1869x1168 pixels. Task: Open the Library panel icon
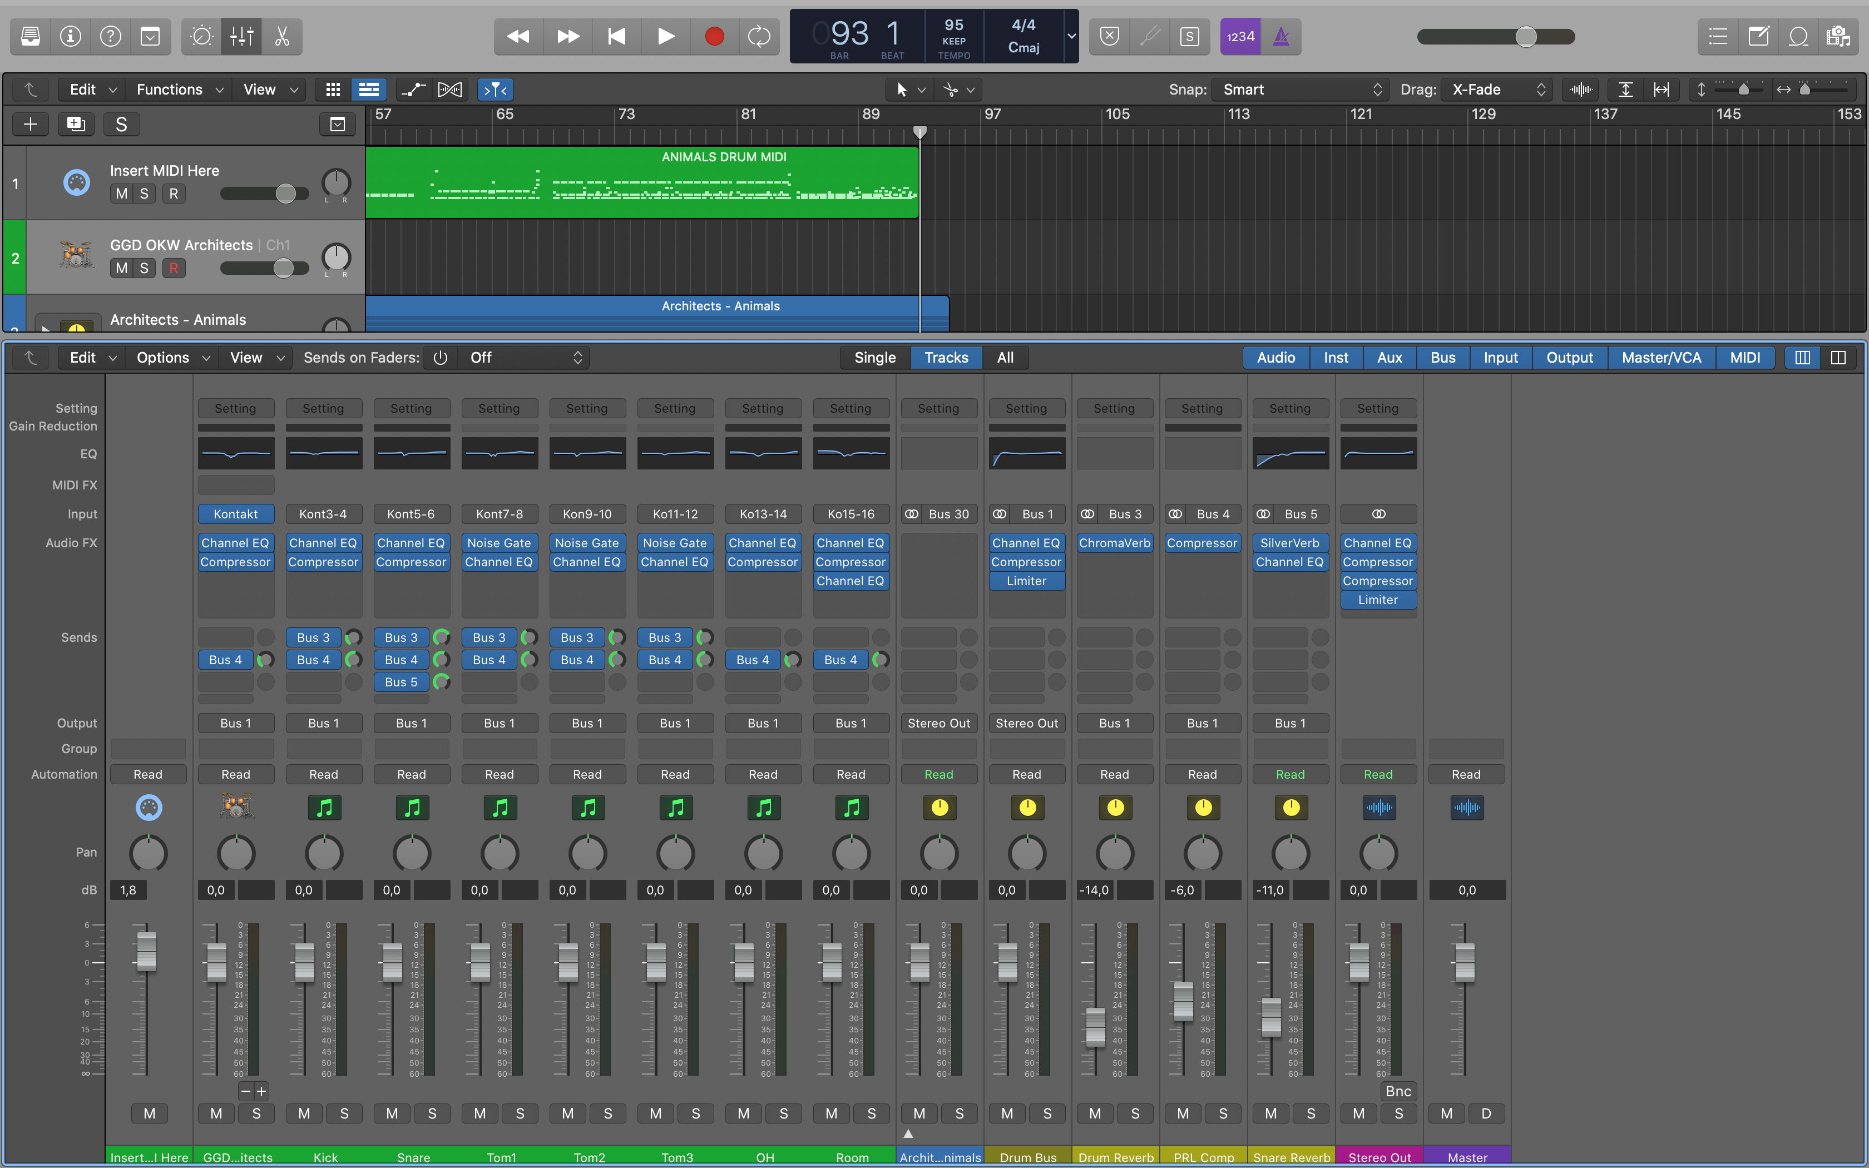click(x=30, y=36)
